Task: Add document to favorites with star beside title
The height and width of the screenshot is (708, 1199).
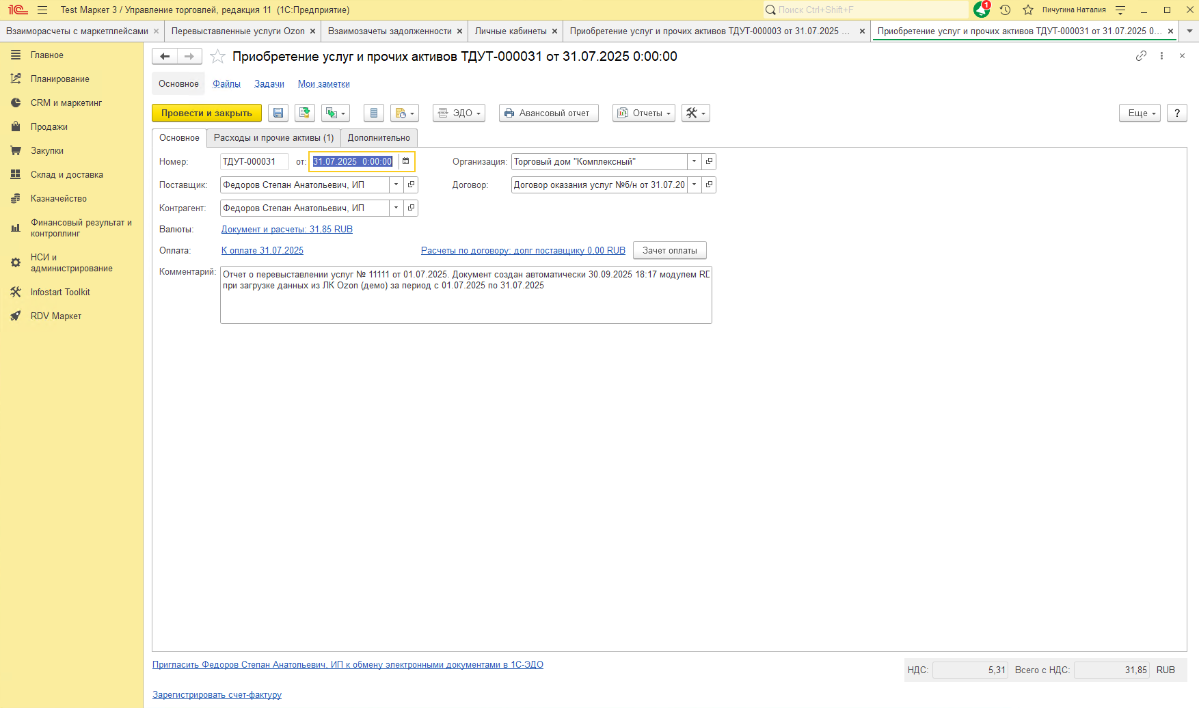Action: pos(217,57)
